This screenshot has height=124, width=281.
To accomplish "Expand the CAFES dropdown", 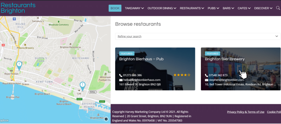I will point(244,8).
